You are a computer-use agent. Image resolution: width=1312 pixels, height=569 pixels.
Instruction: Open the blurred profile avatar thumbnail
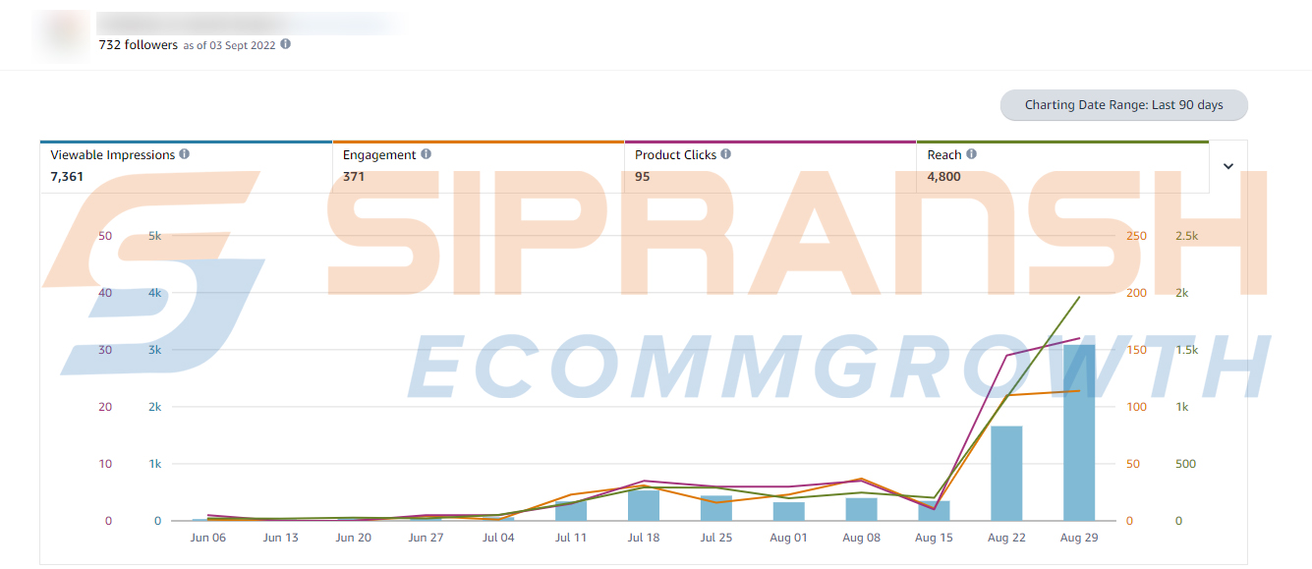click(x=61, y=34)
